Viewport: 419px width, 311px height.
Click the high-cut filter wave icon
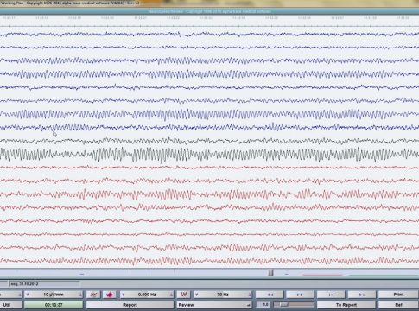click(183, 295)
